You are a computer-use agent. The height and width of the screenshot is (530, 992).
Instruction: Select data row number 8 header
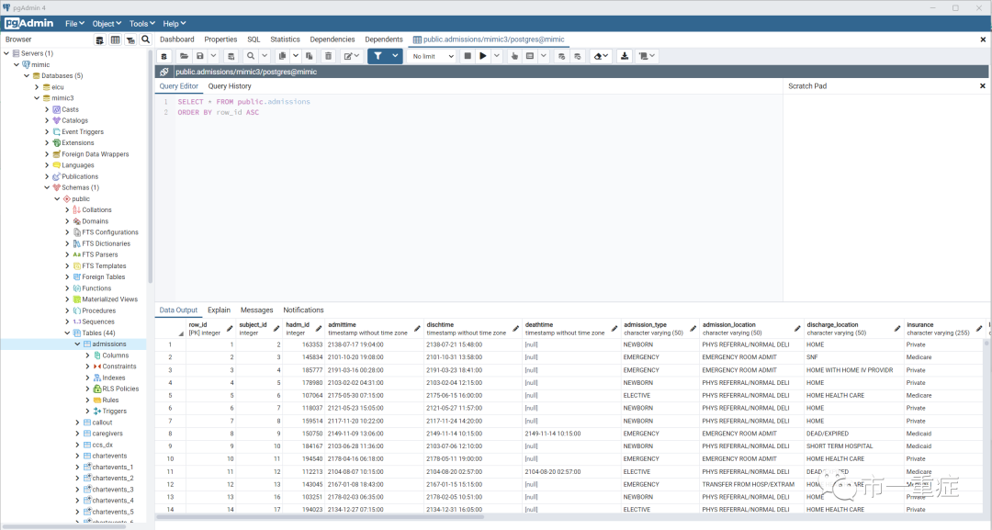pos(170,434)
